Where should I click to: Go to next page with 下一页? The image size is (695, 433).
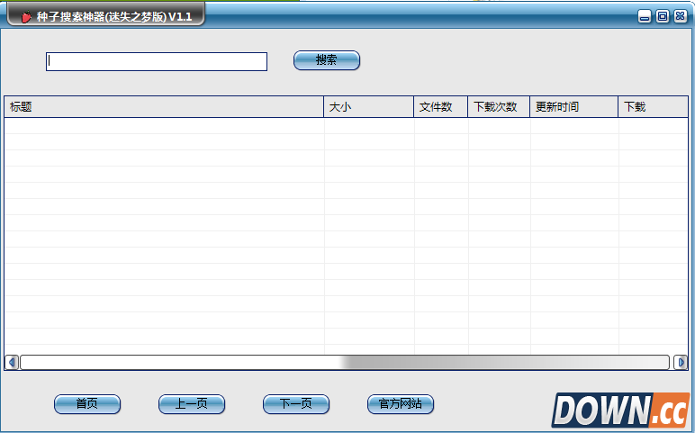click(296, 404)
